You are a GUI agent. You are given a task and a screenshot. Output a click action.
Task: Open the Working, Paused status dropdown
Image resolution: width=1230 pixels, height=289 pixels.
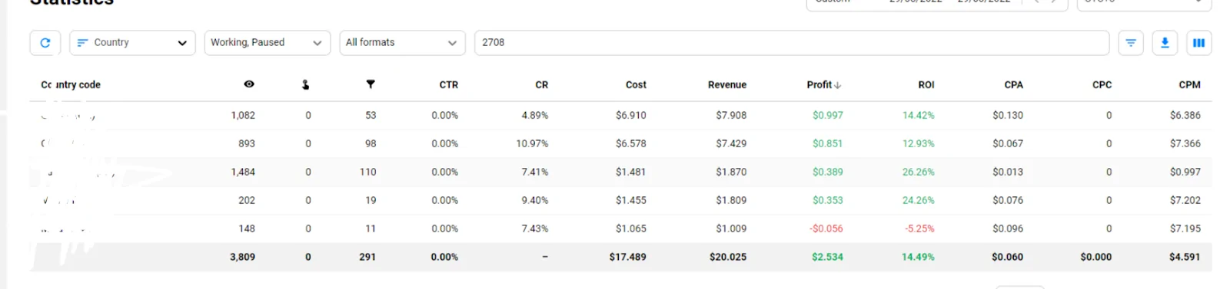pyautogui.click(x=268, y=43)
